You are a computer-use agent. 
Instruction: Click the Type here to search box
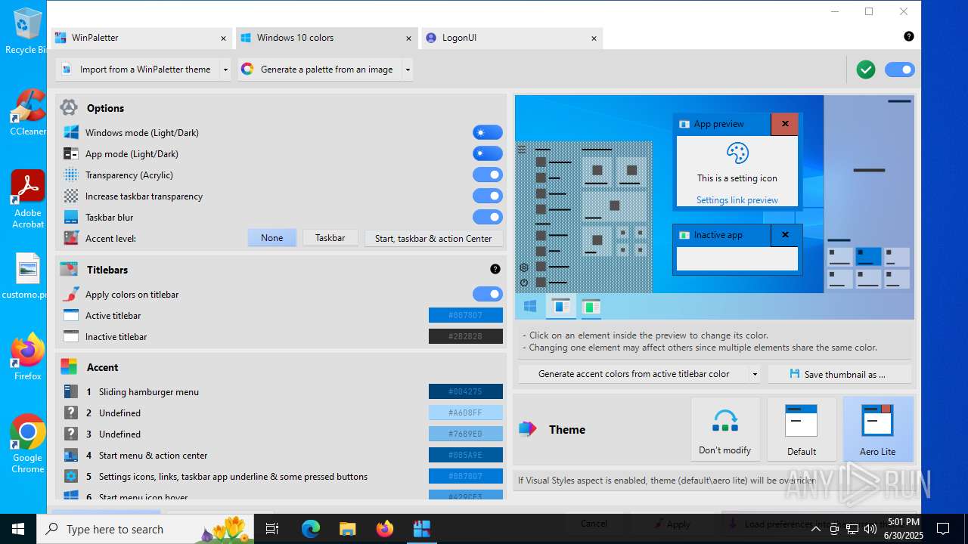pyautogui.click(x=145, y=529)
